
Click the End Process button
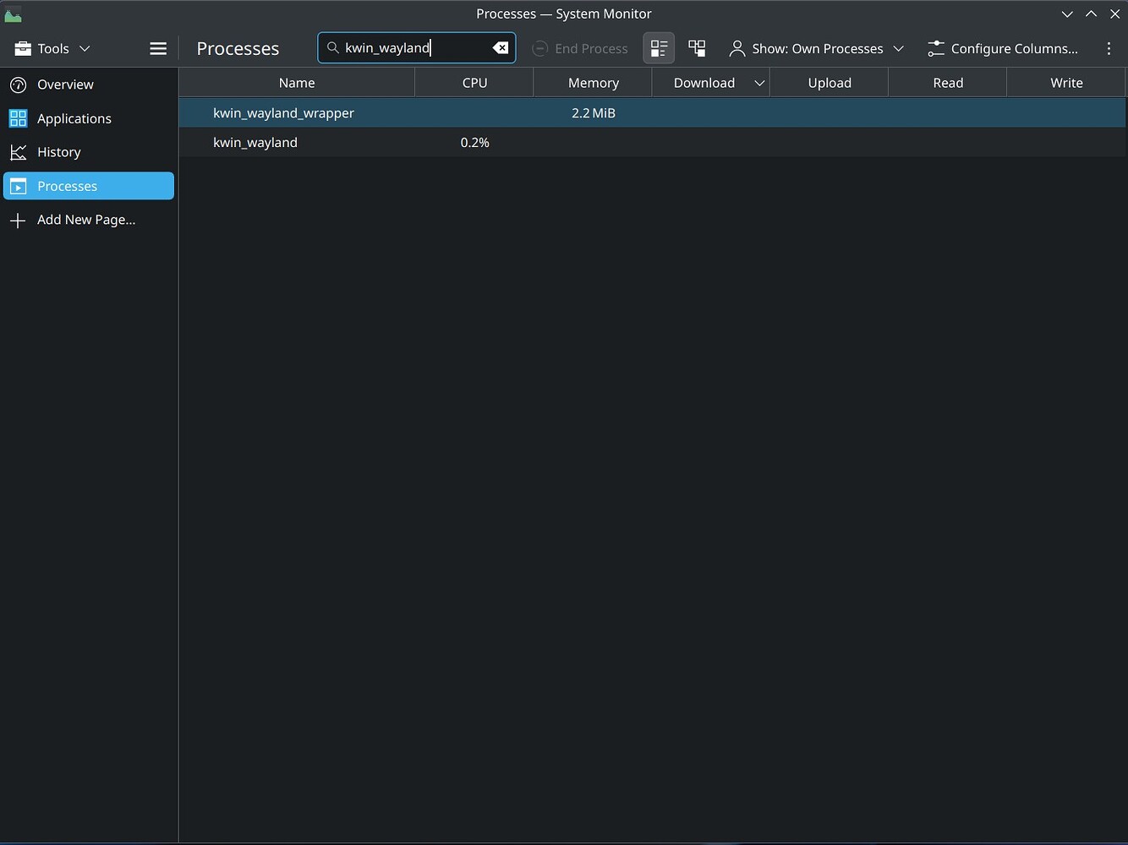[580, 48]
